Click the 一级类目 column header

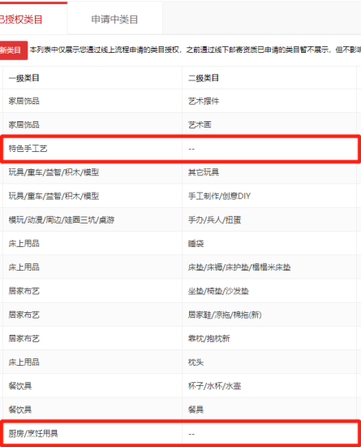pos(24,78)
